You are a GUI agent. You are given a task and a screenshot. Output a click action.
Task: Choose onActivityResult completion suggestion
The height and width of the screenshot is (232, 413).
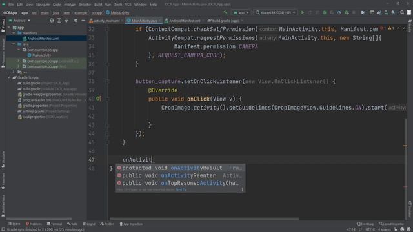(180, 168)
